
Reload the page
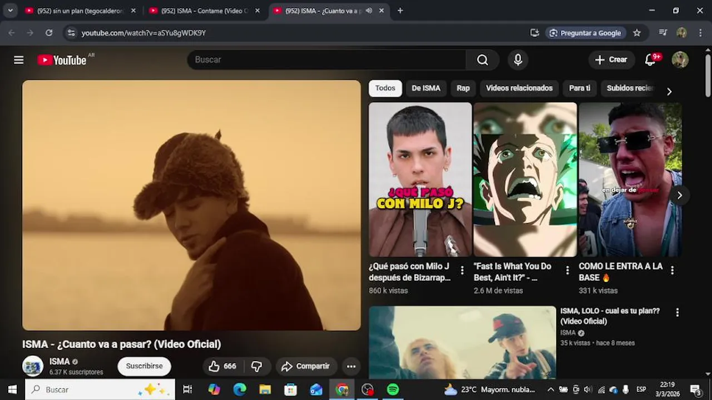(49, 33)
